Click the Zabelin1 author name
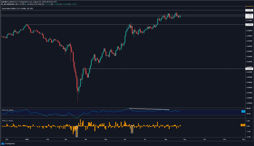 pyautogui.click(x=4, y=2)
